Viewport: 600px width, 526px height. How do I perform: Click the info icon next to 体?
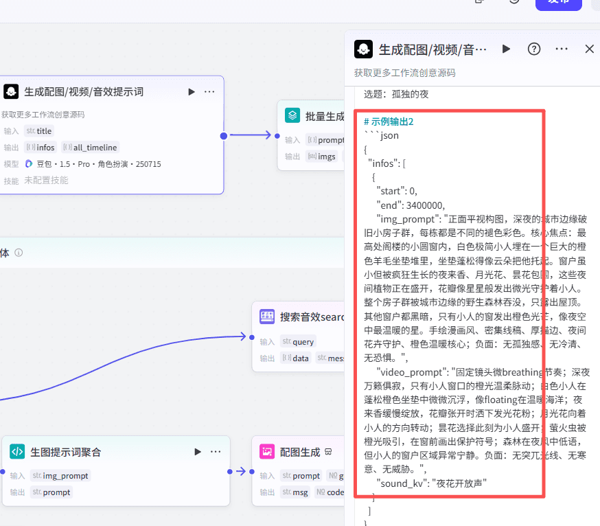19,253
